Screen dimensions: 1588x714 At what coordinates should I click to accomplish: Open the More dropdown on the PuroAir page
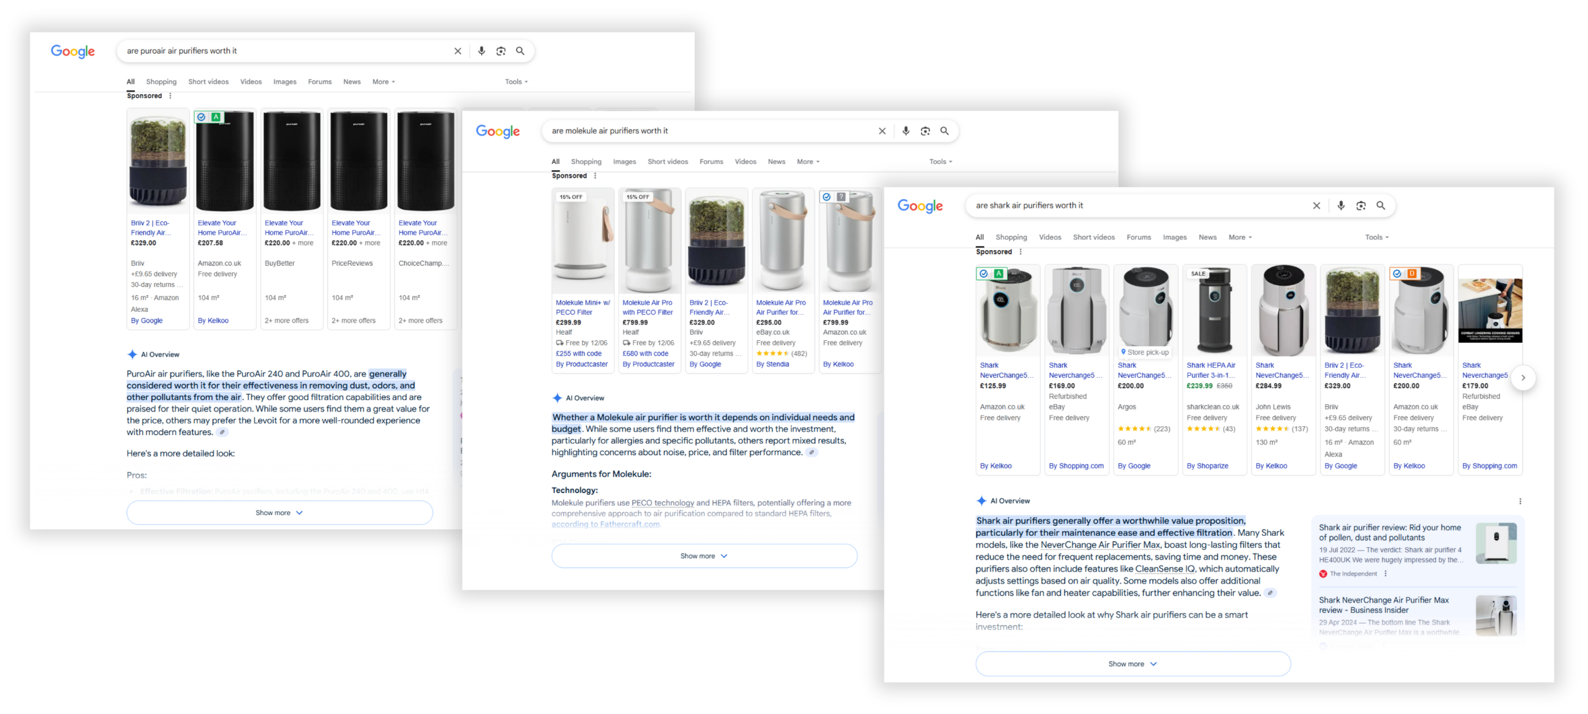[382, 81]
